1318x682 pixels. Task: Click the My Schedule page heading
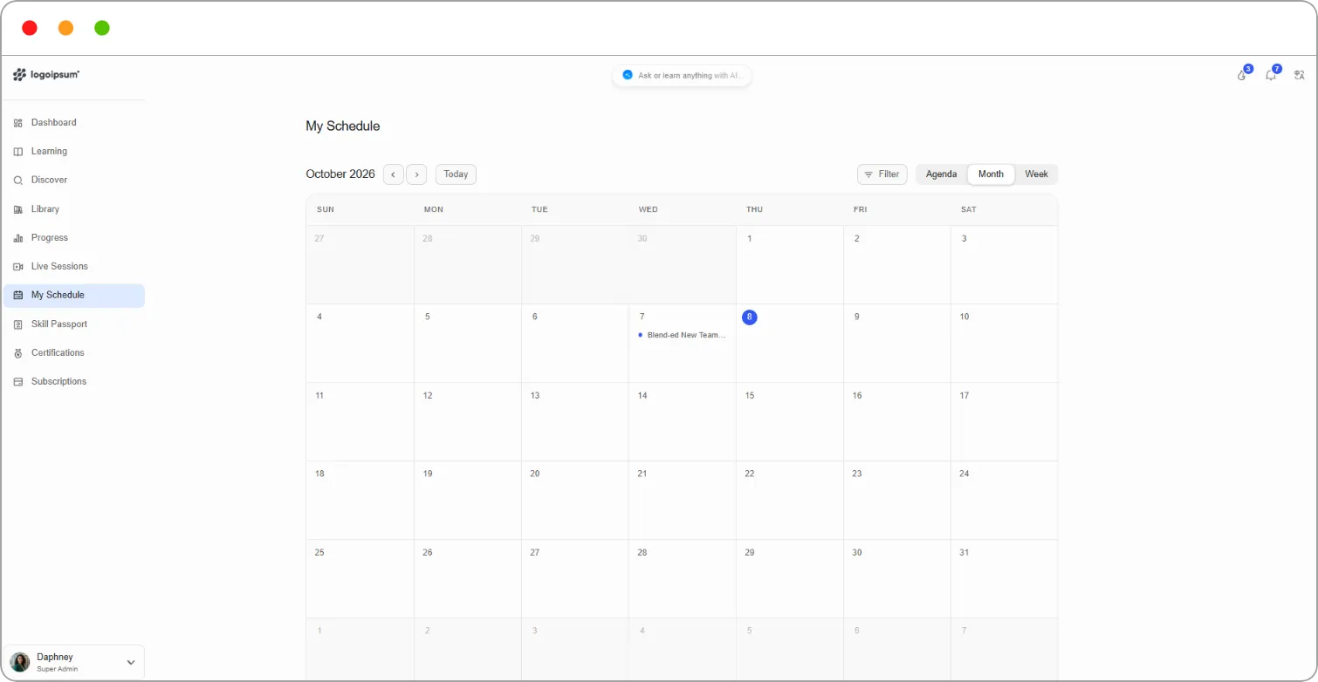[x=343, y=126]
